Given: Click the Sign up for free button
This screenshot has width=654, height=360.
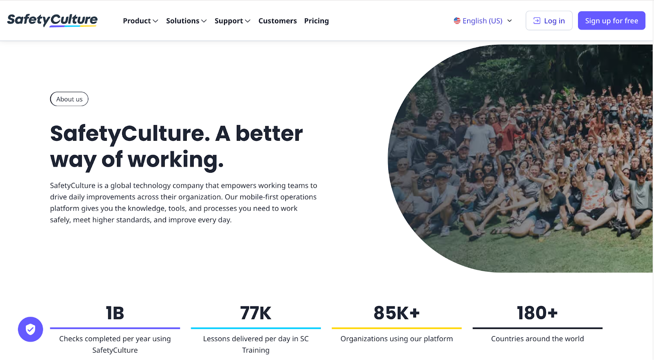Looking at the screenshot, I should tap(611, 20).
